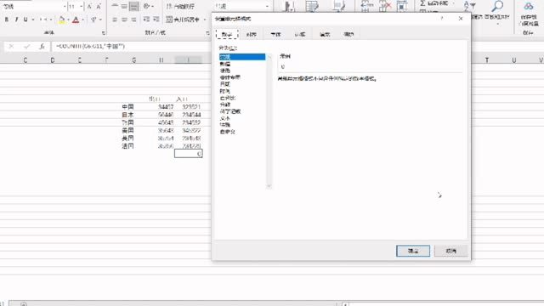
Task: Switch to the 对齐 (Alignment) tab
Action: (x=252, y=34)
